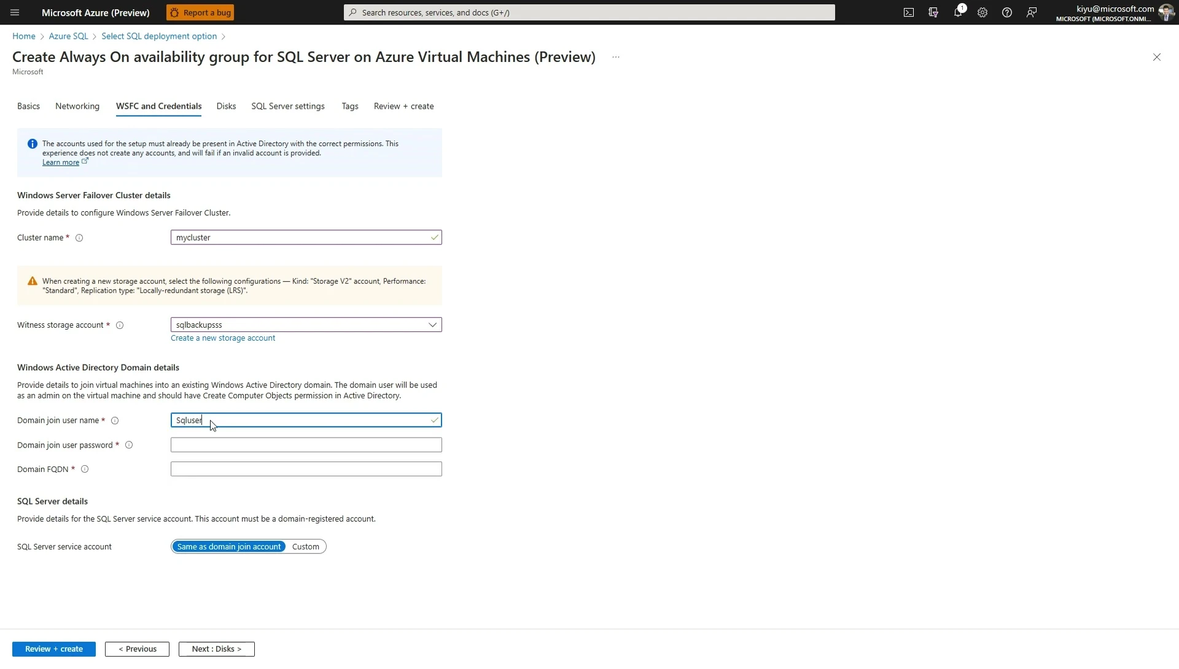The width and height of the screenshot is (1179, 669).
Task: Open the portal settings gear
Action: [982, 12]
